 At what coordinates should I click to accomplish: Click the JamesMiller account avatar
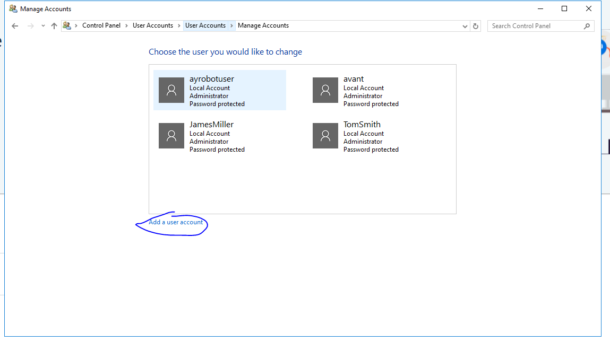point(171,136)
